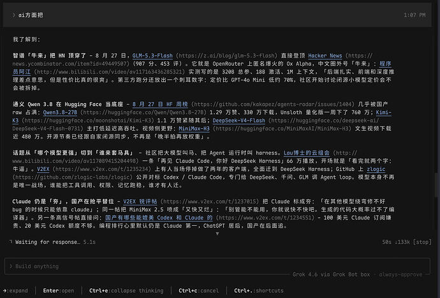
Task: Click the Waiting for response status text
Action: 48,242
